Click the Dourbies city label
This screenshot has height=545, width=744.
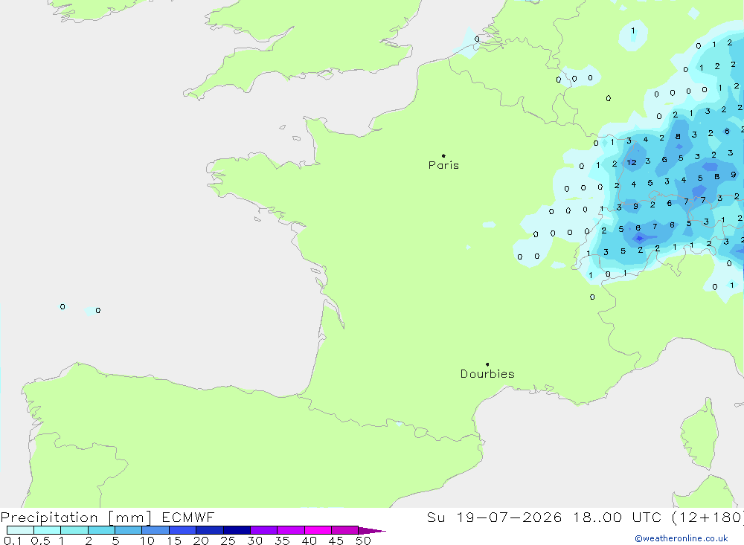point(487,374)
